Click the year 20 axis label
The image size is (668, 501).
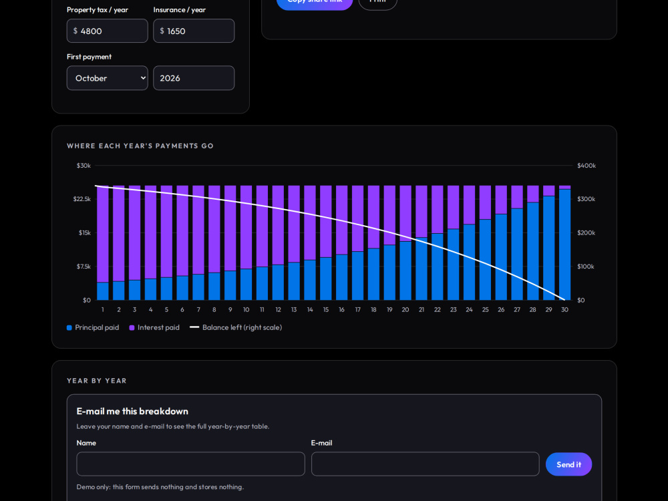tap(405, 310)
